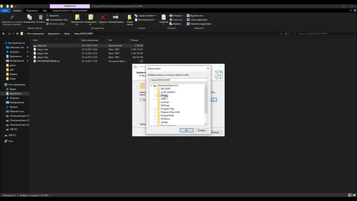
Task: Click the folder path text field in dialog
Action: [178, 80]
